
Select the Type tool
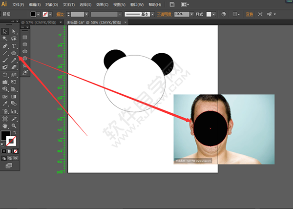point(14,45)
